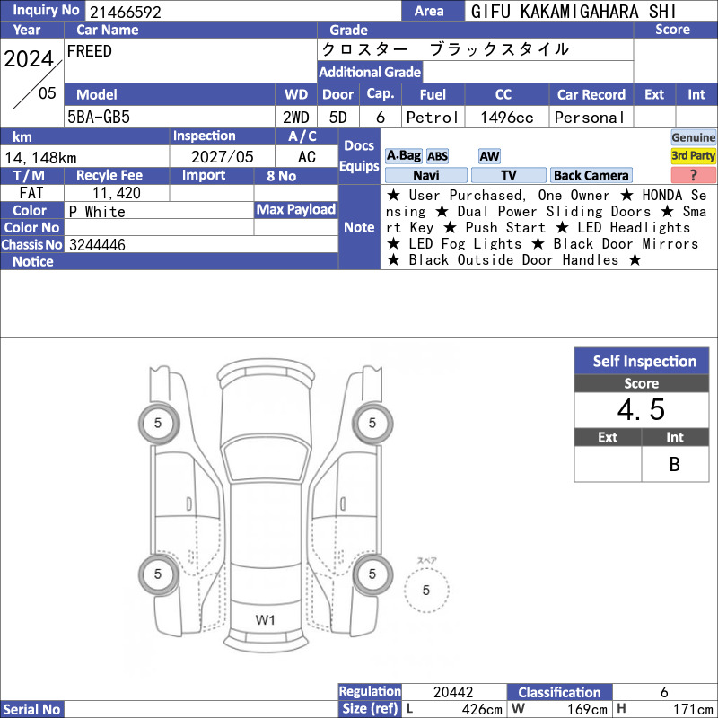718x718 pixels.
Task: Click the red question mark box
Action: pos(693,175)
